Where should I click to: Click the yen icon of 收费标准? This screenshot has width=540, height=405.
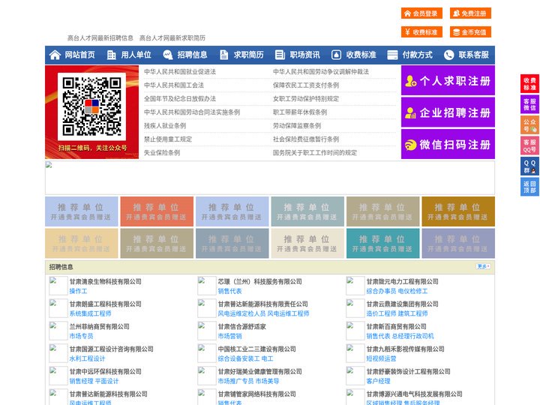click(x=407, y=32)
